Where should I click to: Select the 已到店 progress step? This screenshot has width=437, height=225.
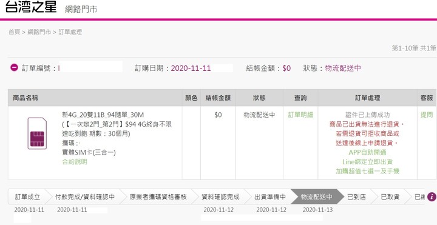[356, 197]
